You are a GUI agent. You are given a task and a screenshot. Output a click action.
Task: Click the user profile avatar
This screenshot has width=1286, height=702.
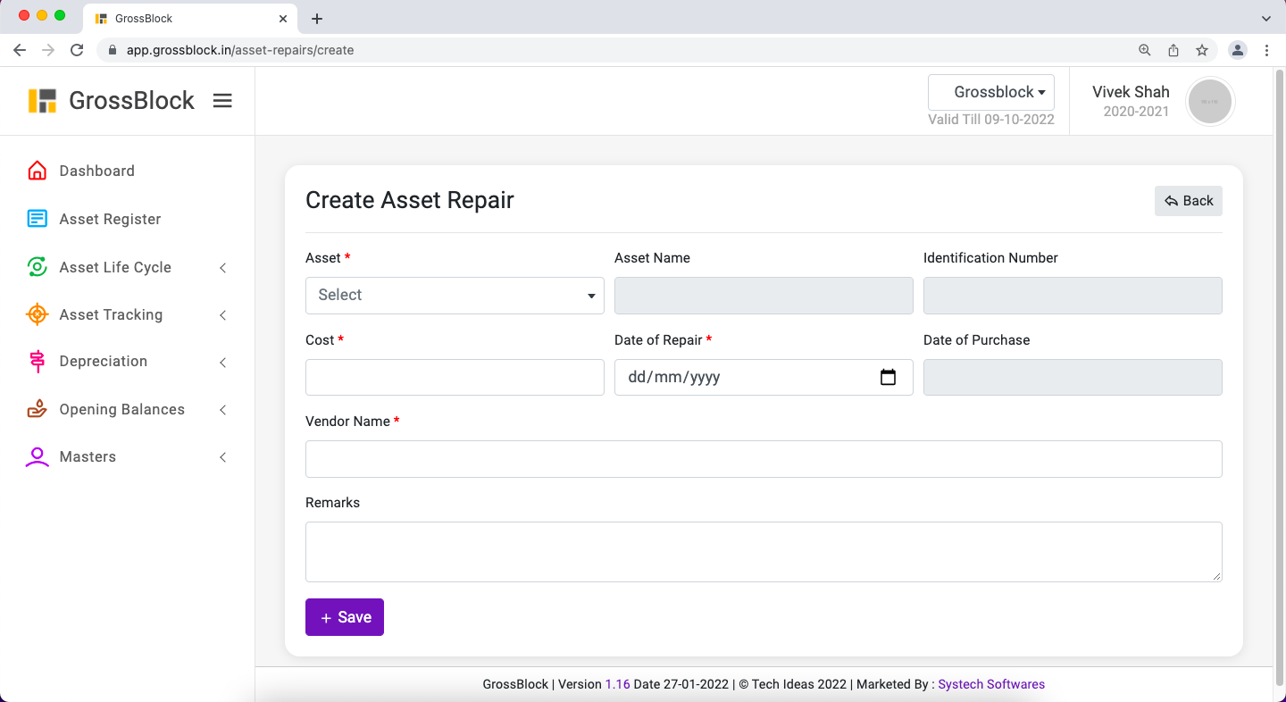point(1210,101)
